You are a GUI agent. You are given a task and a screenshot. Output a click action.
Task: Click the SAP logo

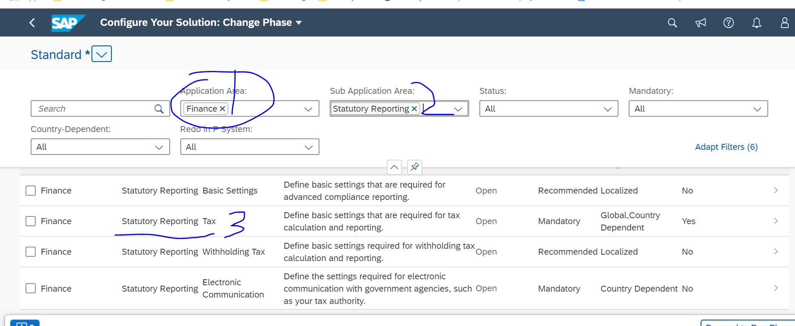[x=68, y=23]
